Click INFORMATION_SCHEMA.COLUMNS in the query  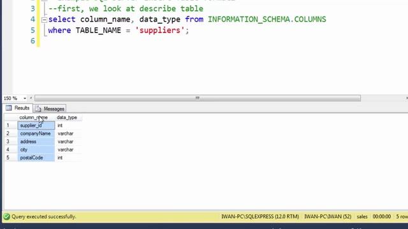tap(266, 20)
